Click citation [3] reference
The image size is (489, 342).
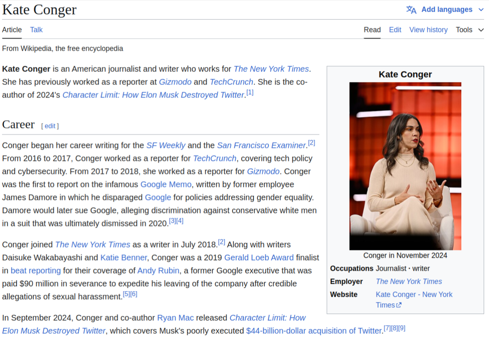[173, 221]
